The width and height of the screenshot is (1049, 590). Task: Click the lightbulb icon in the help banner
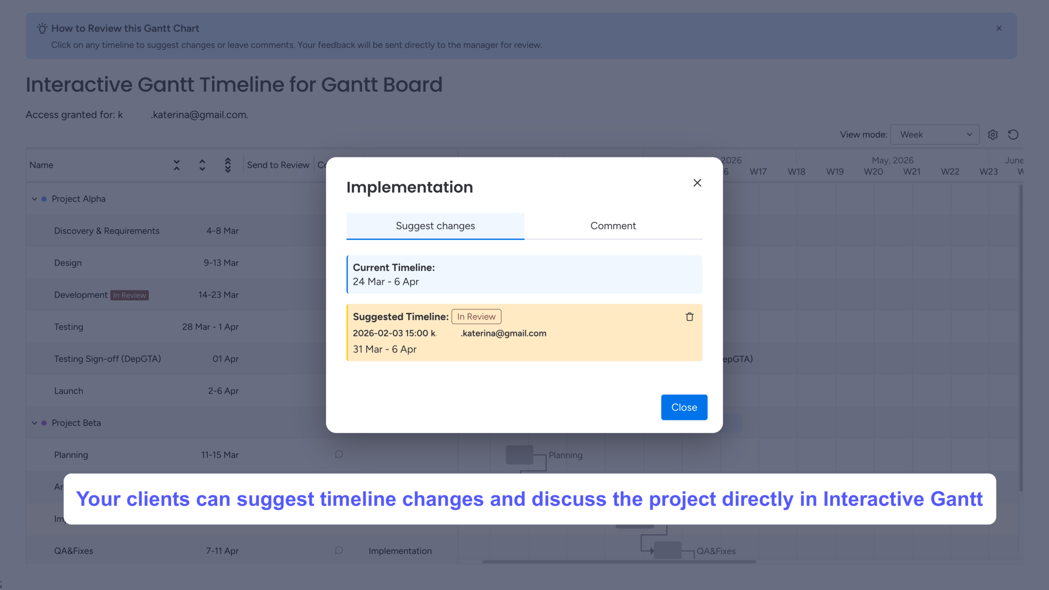(42, 28)
